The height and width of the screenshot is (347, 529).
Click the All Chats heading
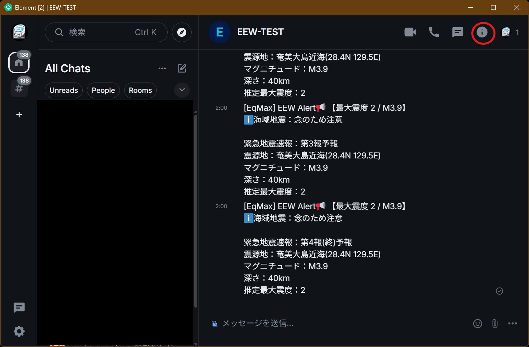click(x=68, y=69)
